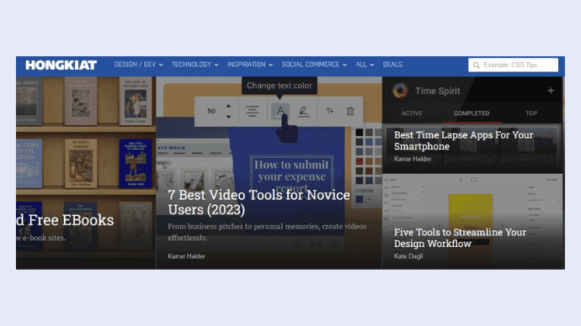The width and height of the screenshot is (581, 326).
Task: Click the trash delete icon
Action: [x=350, y=111]
